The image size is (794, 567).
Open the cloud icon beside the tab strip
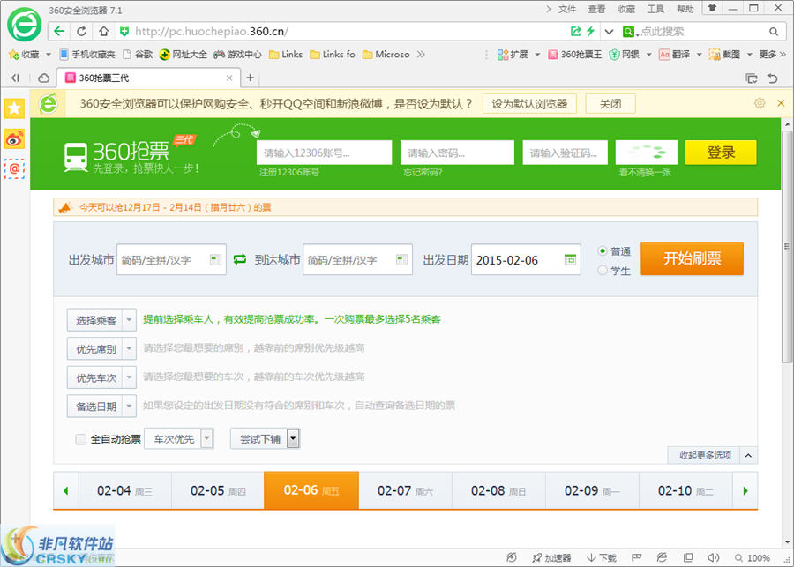tap(43, 78)
